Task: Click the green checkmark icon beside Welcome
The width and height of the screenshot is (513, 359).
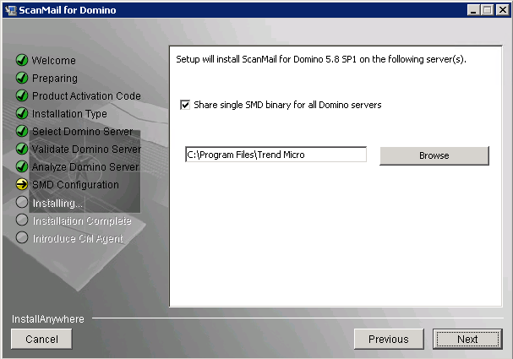Action: 22,61
